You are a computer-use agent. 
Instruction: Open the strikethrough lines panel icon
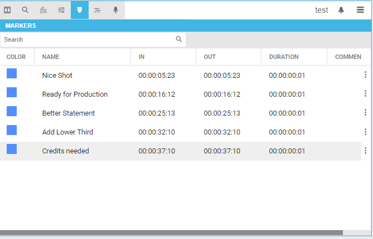[x=98, y=10]
